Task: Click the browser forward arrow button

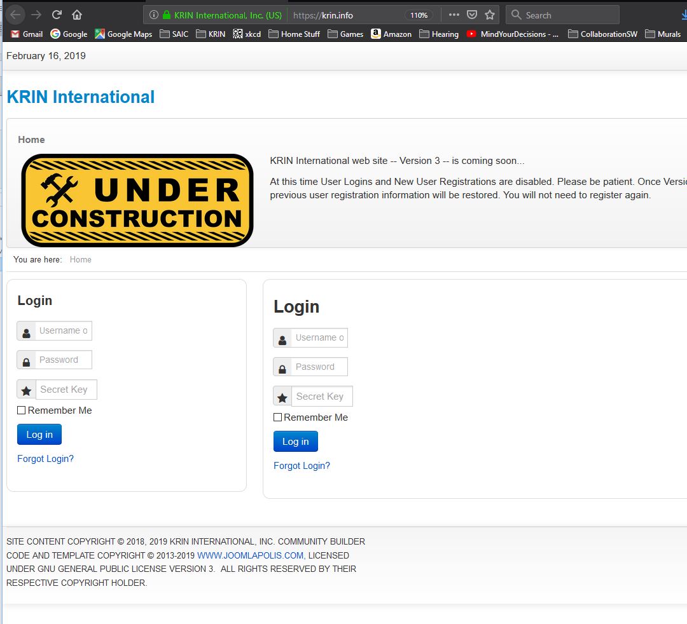Action: click(x=36, y=15)
